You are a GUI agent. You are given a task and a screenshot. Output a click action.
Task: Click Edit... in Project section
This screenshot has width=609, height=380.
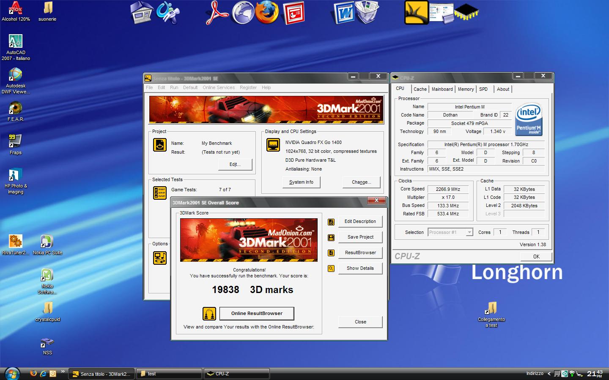coord(235,164)
